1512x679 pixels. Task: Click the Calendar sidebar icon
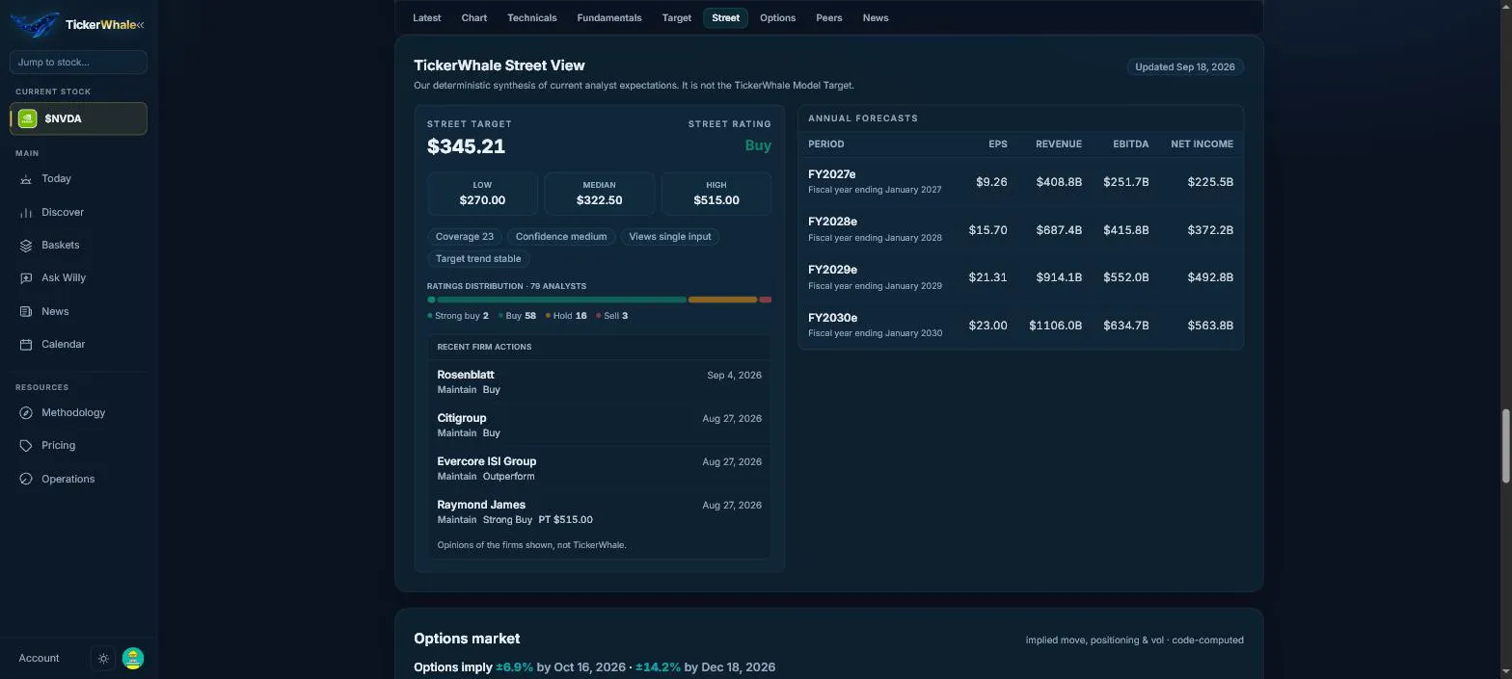pyautogui.click(x=26, y=345)
